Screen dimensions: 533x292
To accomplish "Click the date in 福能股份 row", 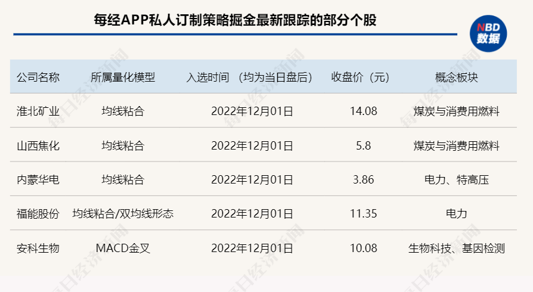I will (x=252, y=213).
